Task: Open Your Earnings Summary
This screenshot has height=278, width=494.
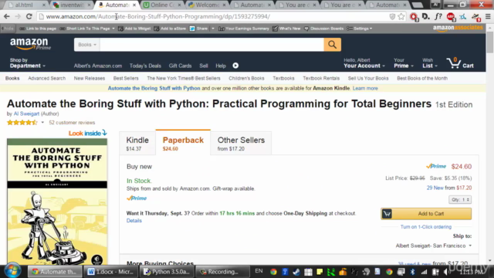Action: (x=244, y=29)
